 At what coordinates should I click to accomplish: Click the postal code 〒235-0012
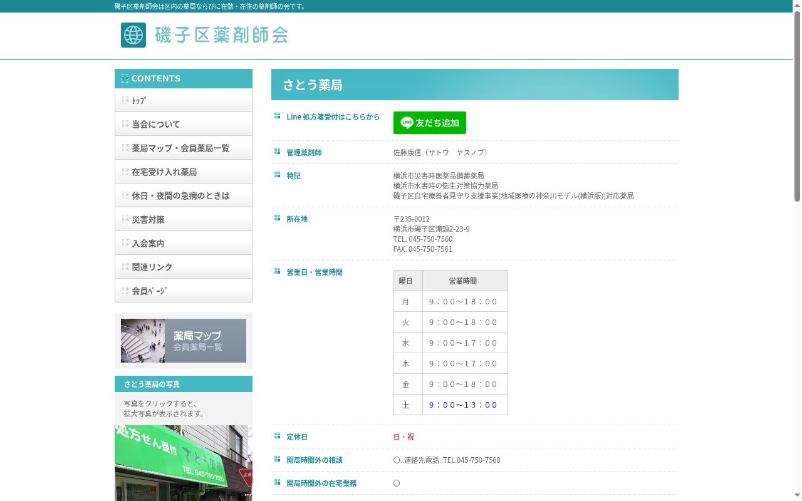412,219
